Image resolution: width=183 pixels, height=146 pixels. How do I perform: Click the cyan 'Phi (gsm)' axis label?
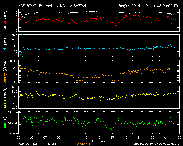[x=5, y=45]
